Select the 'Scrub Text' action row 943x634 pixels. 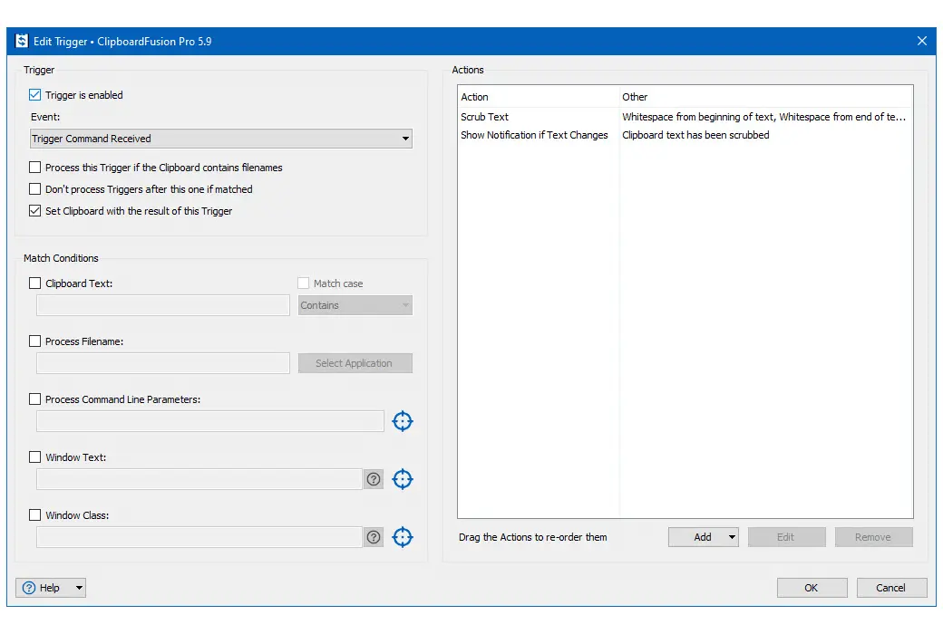click(x=685, y=117)
